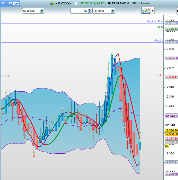Viewport: 178px width, 180px height.
Task: Click the info icon next to DAXXXXX
Action: click(76, 3)
